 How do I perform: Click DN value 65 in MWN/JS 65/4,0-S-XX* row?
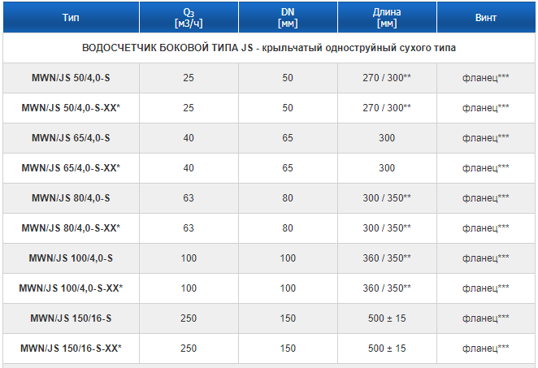tap(288, 168)
